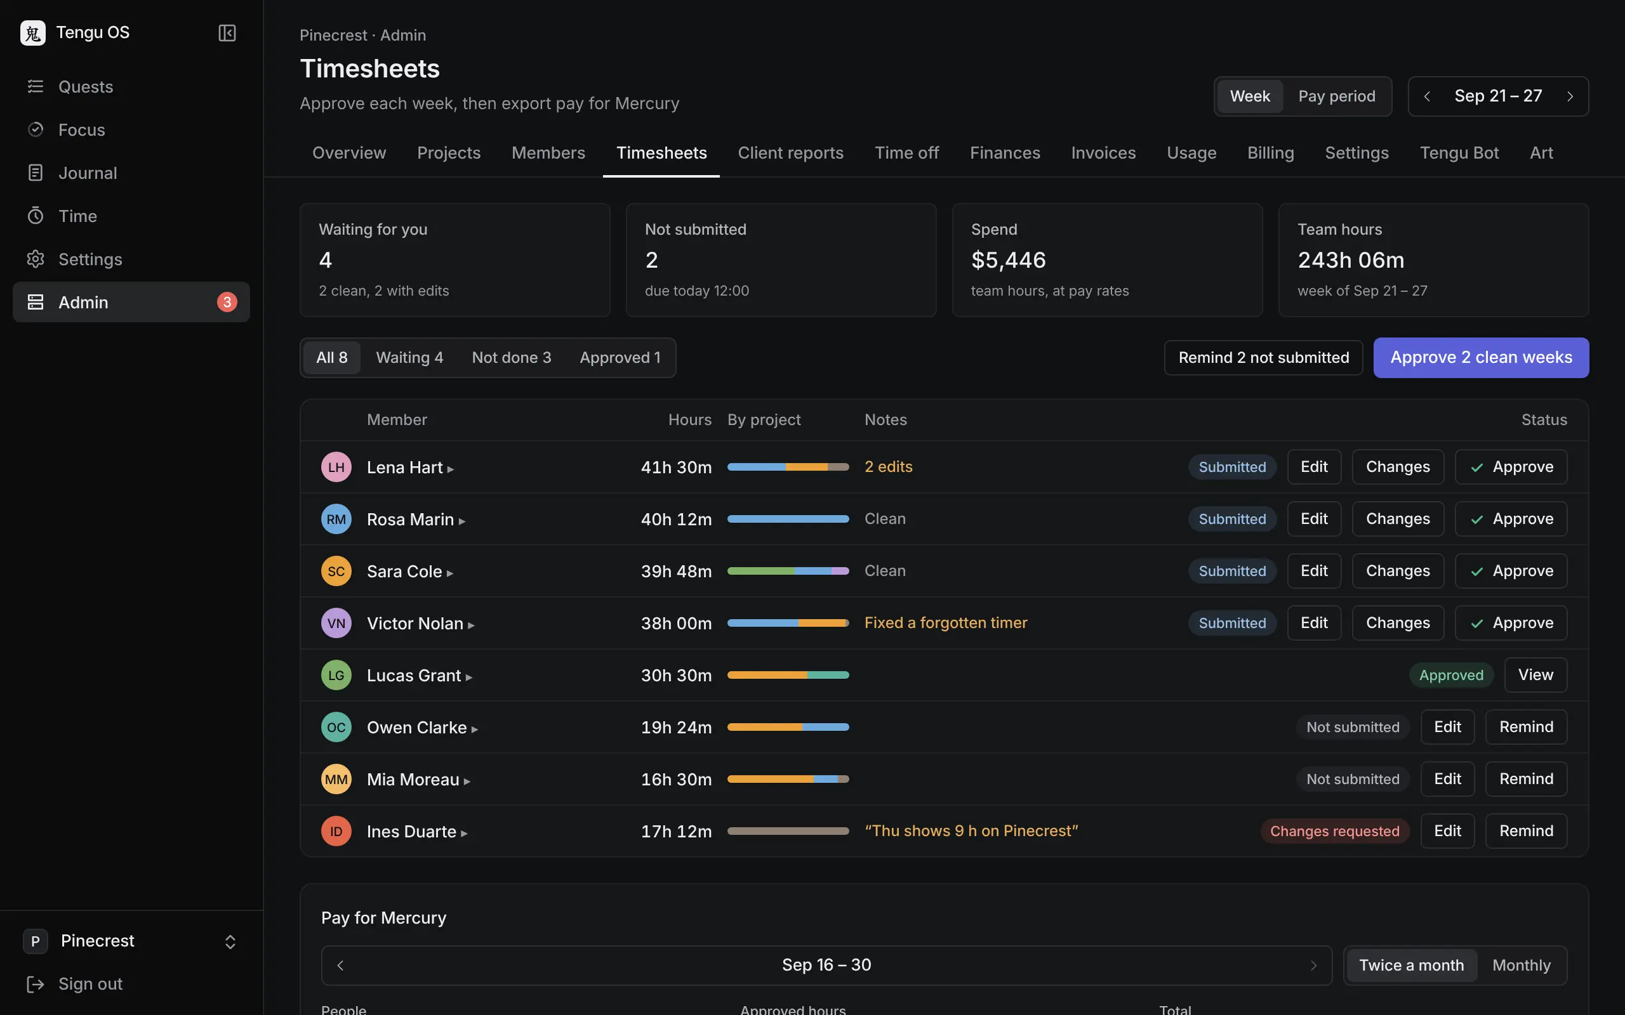The height and width of the screenshot is (1015, 1625).
Task: View Lucas Grant's approved timesheet
Action: click(x=1535, y=676)
